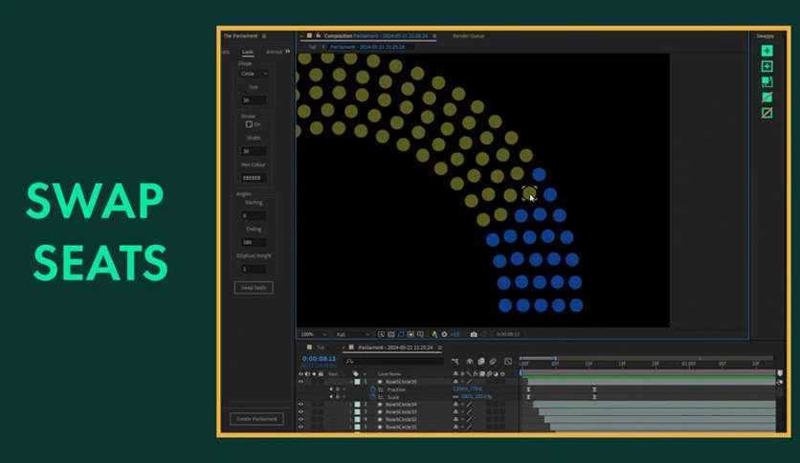Click the Row5Circle34 label color swatch
The image size is (800, 463).
[358, 405]
